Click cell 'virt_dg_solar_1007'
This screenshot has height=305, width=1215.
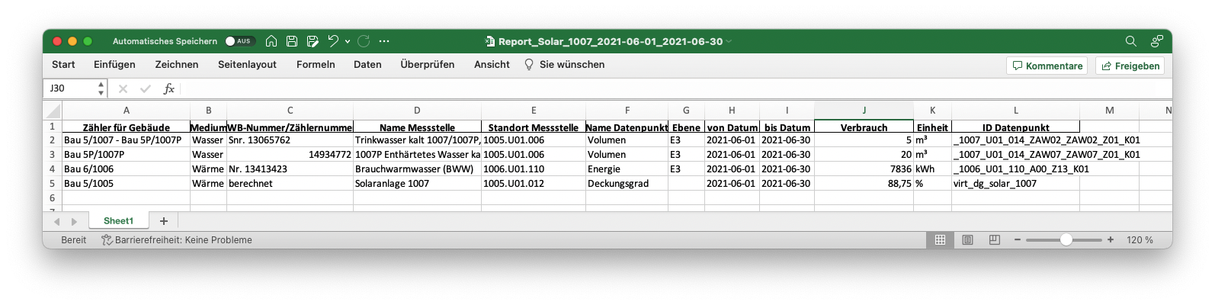click(x=1016, y=184)
